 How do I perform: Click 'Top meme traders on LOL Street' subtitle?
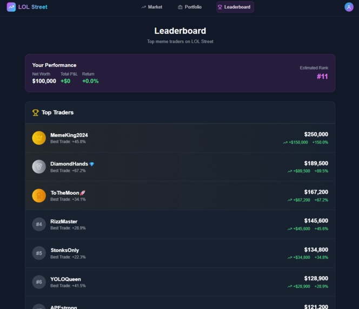click(180, 42)
